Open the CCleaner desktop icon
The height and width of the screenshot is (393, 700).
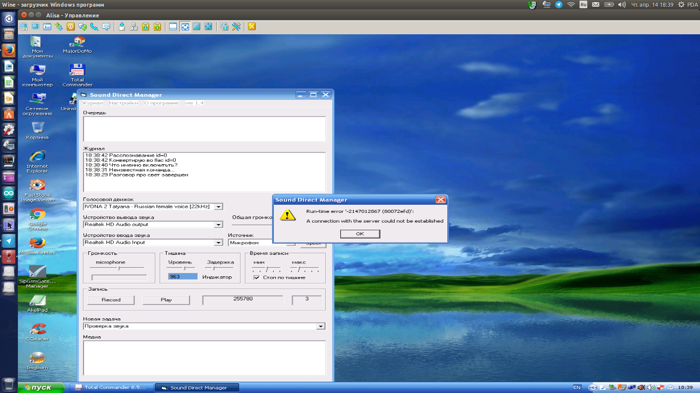click(37, 329)
